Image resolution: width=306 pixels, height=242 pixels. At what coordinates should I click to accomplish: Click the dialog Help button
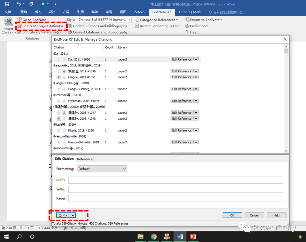[276, 215]
